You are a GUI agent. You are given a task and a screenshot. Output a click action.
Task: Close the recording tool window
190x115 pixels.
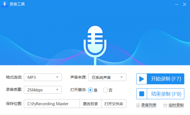[184, 4]
